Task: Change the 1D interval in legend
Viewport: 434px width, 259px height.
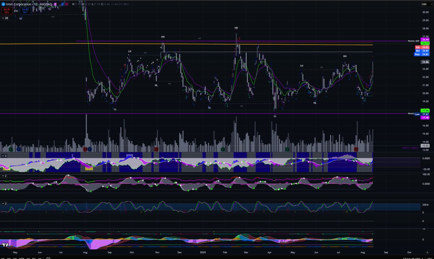Action: pyautogui.click(x=35, y=4)
